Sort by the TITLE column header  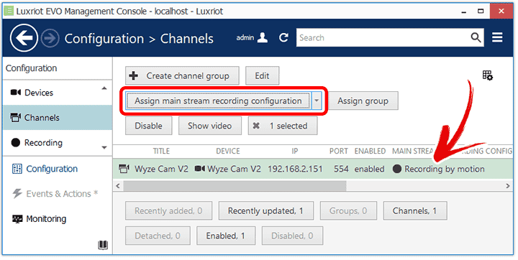pos(161,151)
